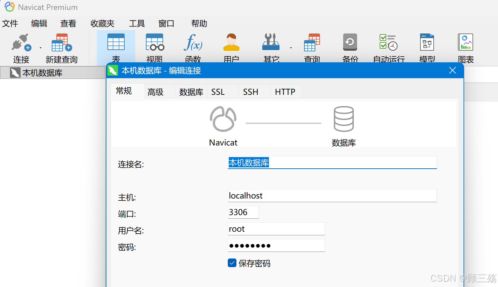Select the Table (表) toolbar icon

click(116, 42)
